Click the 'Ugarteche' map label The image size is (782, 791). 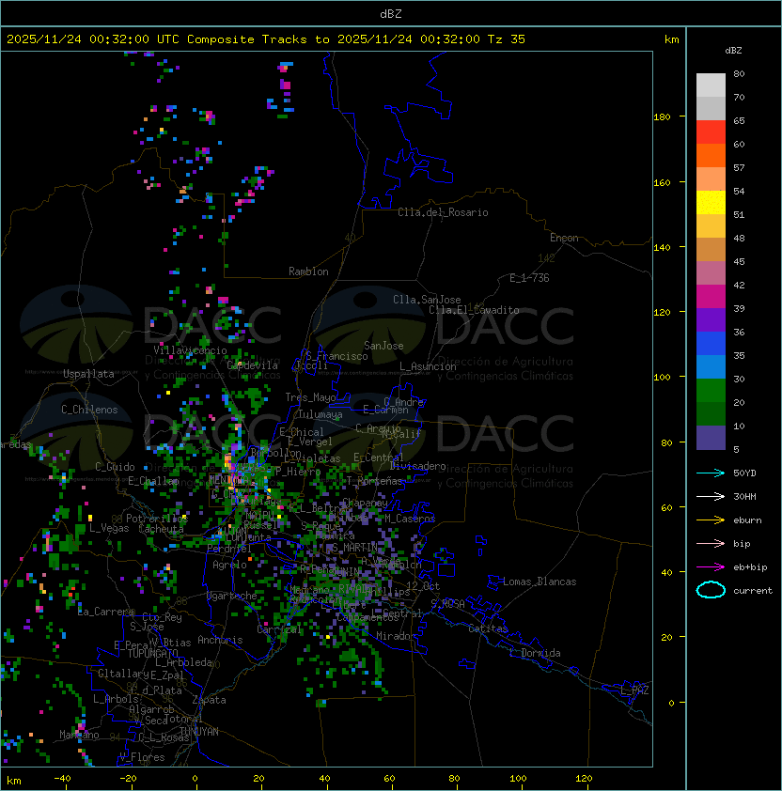(232, 596)
